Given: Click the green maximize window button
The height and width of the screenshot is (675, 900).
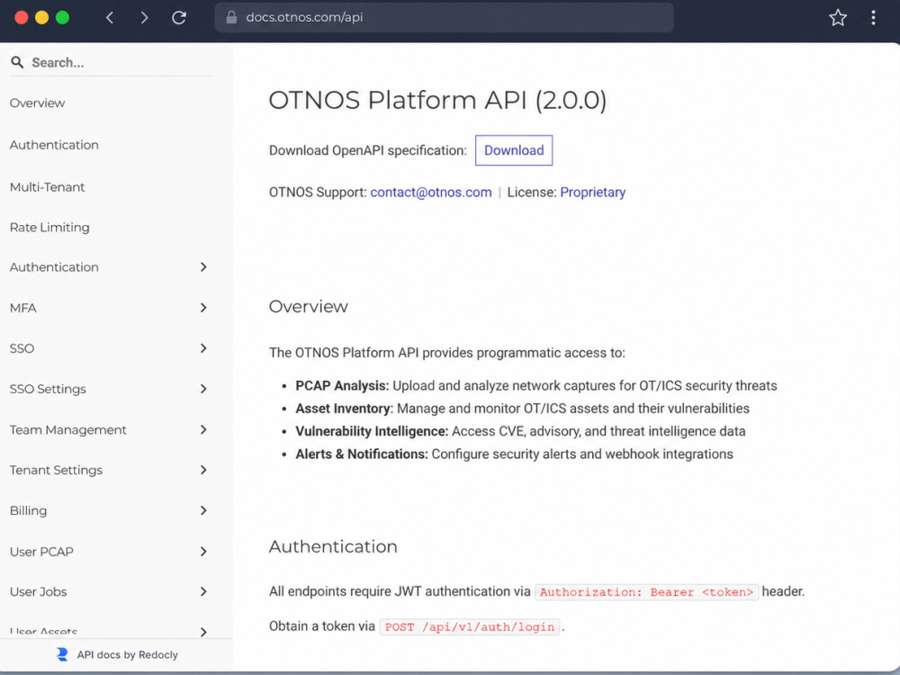Looking at the screenshot, I should [x=63, y=17].
